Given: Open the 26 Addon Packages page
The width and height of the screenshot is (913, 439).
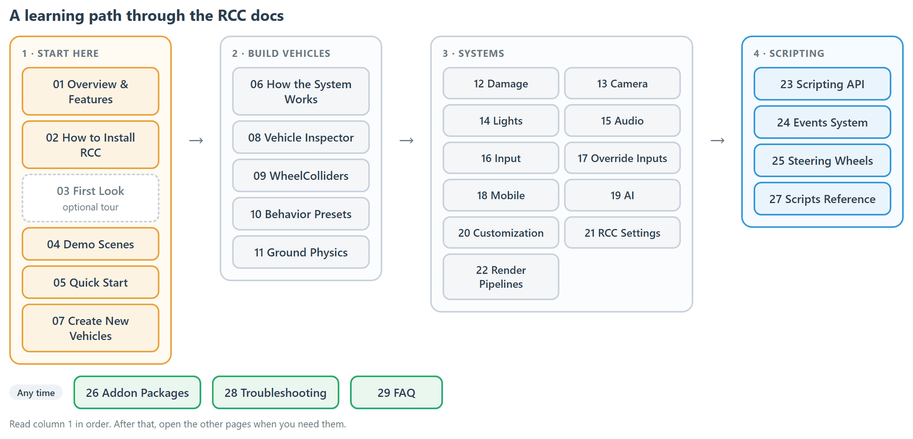Looking at the screenshot, I should click(137, 392).
